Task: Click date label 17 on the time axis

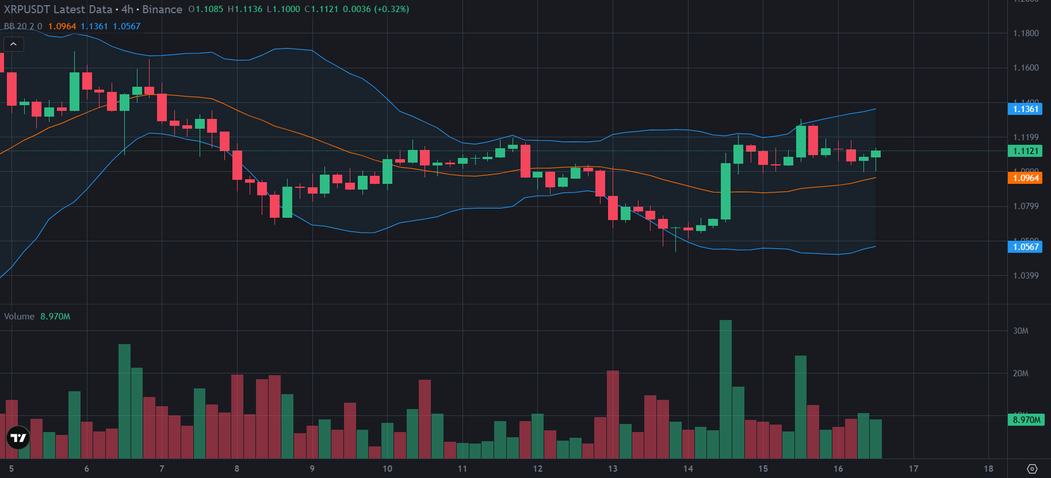Action: coord(914,469)
